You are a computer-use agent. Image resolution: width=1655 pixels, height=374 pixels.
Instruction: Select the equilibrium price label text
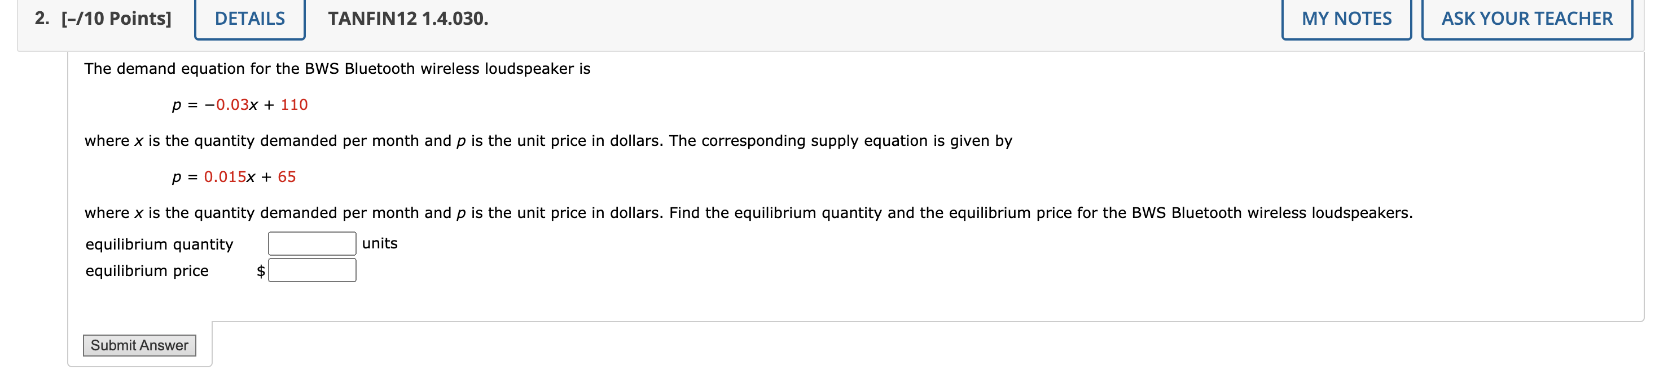147,271
